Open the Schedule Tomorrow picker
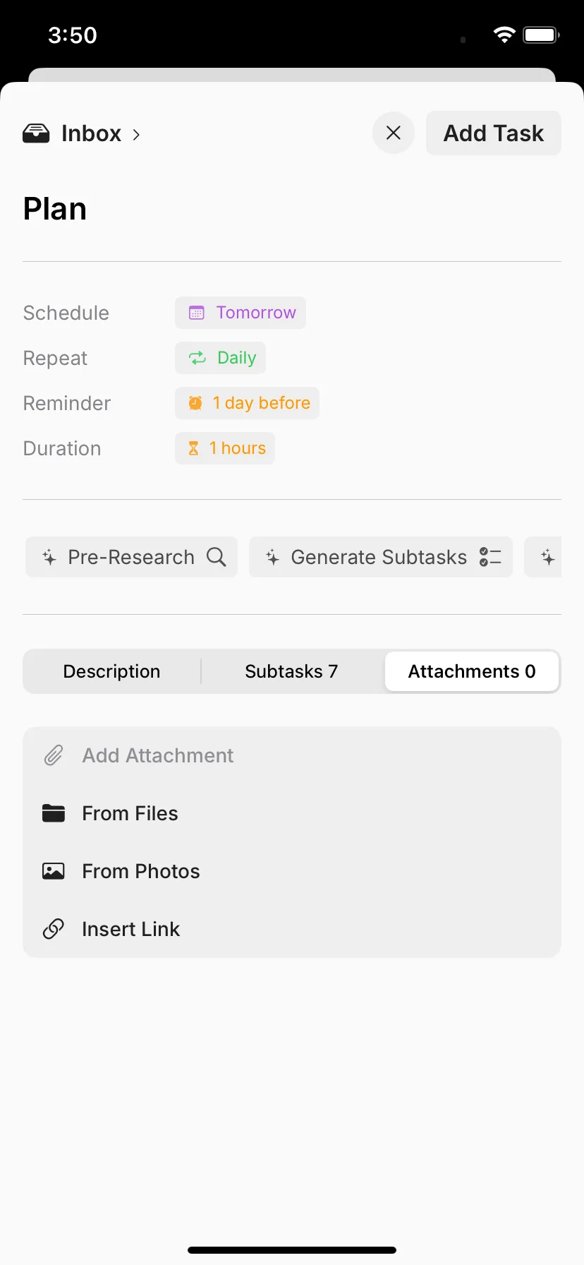The image size is (584, 1265). click(x=241, y=313)
